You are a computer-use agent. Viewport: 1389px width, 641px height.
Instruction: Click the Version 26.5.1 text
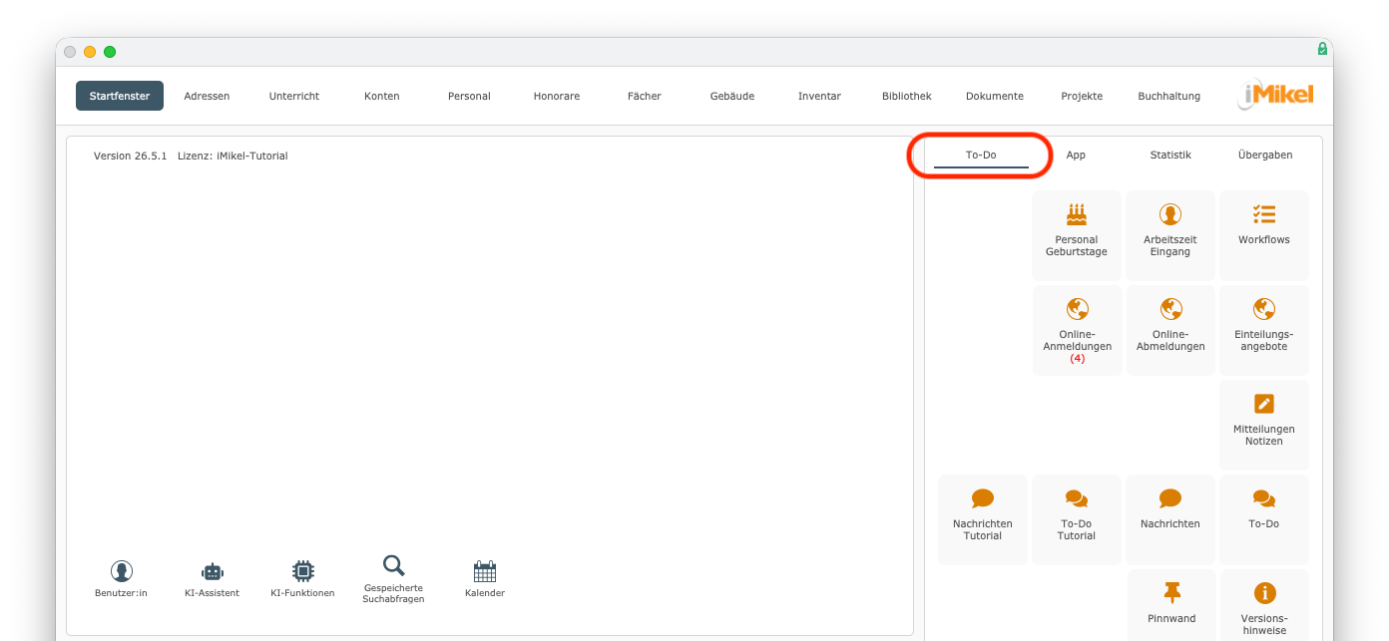click(131, 156)
